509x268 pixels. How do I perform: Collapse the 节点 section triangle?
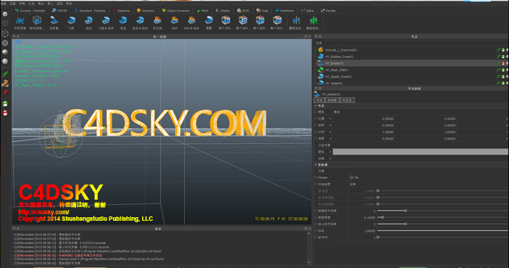point(316,106)
